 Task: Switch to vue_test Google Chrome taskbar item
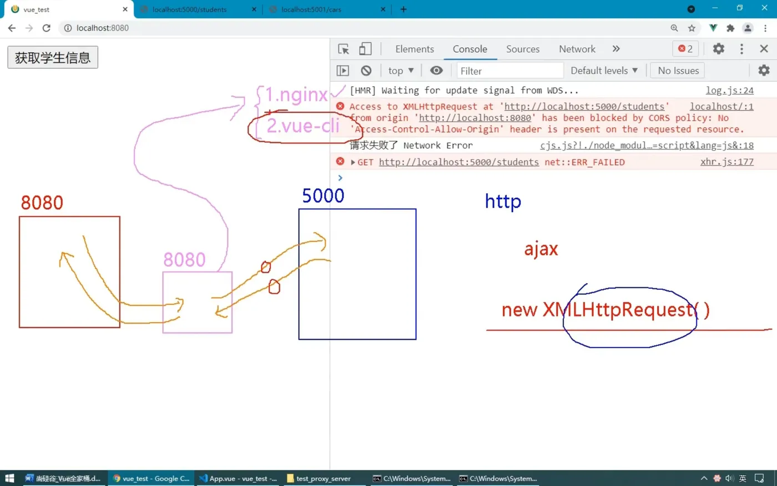(151, 478)
